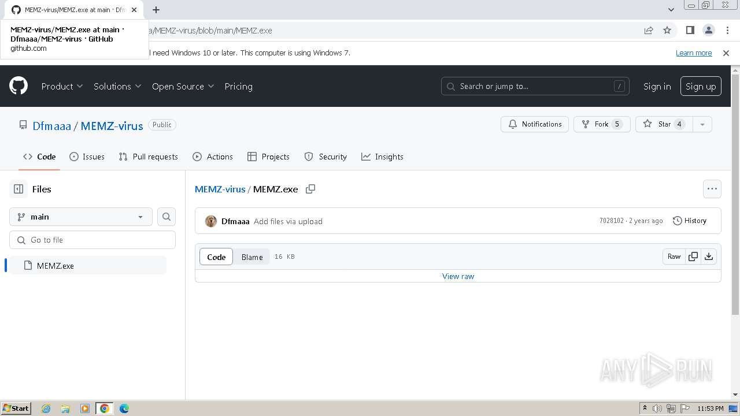Open the volume tray icon
The height and width of the screenshot is (416, 740).
click(x=657, y=408)
